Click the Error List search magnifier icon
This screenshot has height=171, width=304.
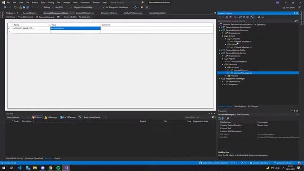pyautogui.click(x=213, y=117)
